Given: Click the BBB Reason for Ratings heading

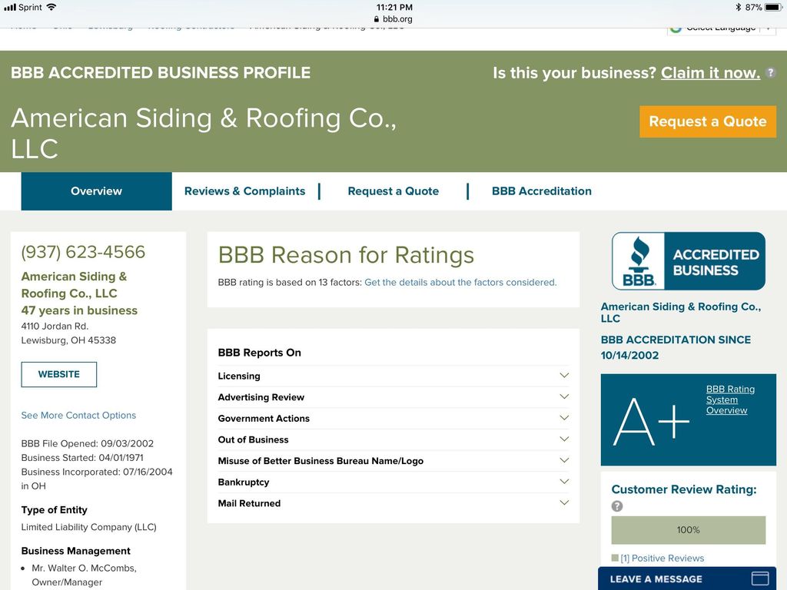Looking at the screenshot, I should click(347, 255).
